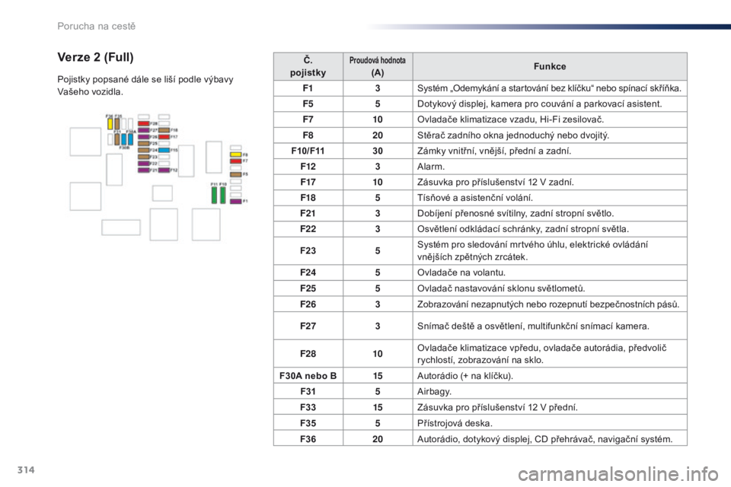
Task: Select the "F10/F11" table cell
Action: click(308, 151)
